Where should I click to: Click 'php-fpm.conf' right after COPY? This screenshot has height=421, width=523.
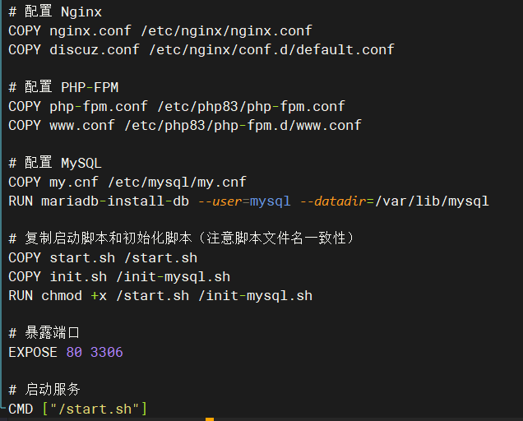[99, 106]
